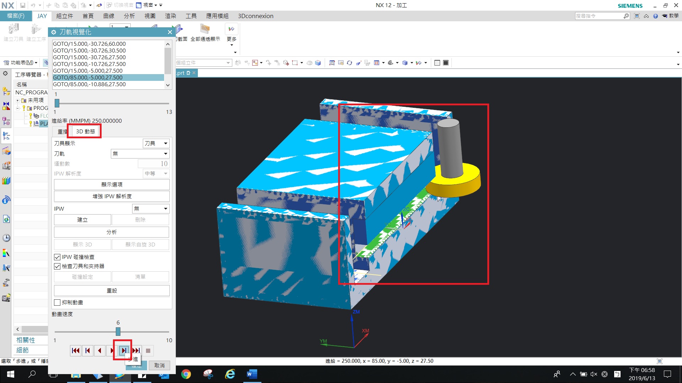Screen dimensions: 682x383
Task: Click the 建立刀具 ribbon icon
Action: pos(13,33)
